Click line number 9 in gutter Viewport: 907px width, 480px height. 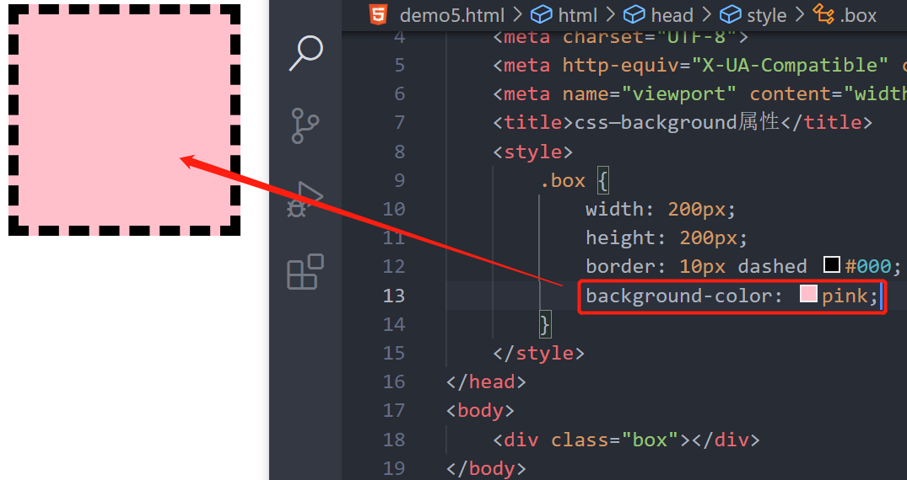click(x=400, y=180)
